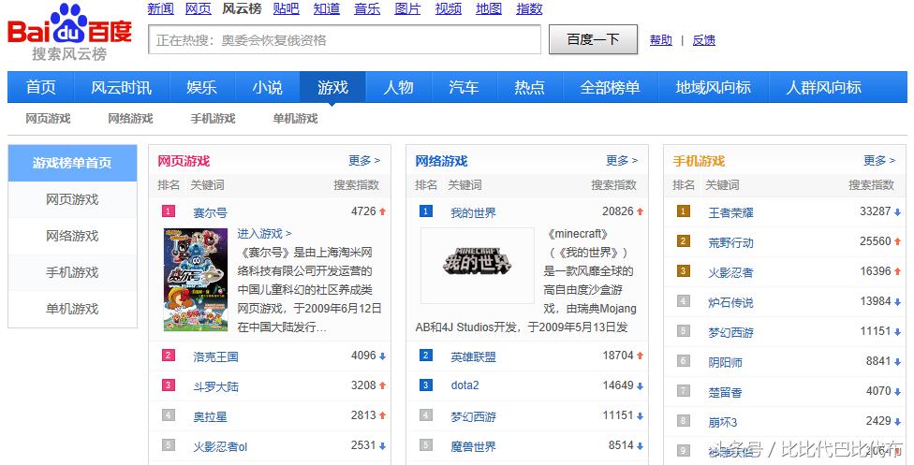Image resolution: width=914 pixels, height=465 pixels.
Task: Select the 风云时讯 navigation tab
Action: [121, 87]
